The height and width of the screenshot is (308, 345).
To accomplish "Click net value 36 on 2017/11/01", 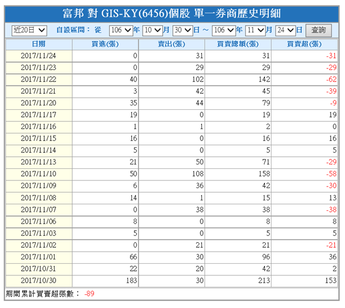I will [333, 257].
